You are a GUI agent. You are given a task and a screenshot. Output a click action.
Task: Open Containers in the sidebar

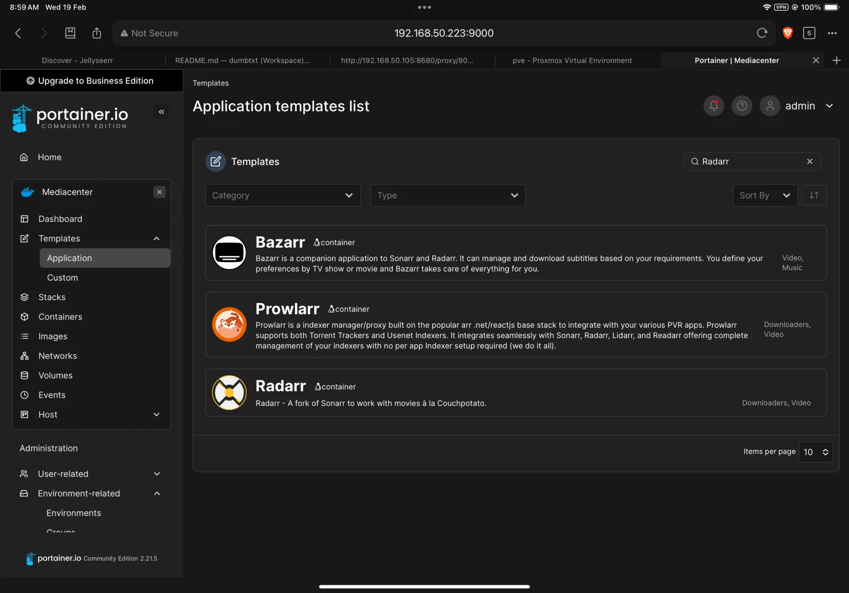pyautogui.click(x=60, y=316)
